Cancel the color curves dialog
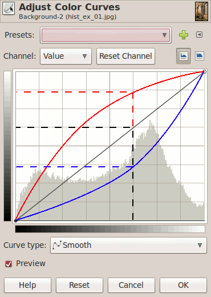 pos(131,285)
